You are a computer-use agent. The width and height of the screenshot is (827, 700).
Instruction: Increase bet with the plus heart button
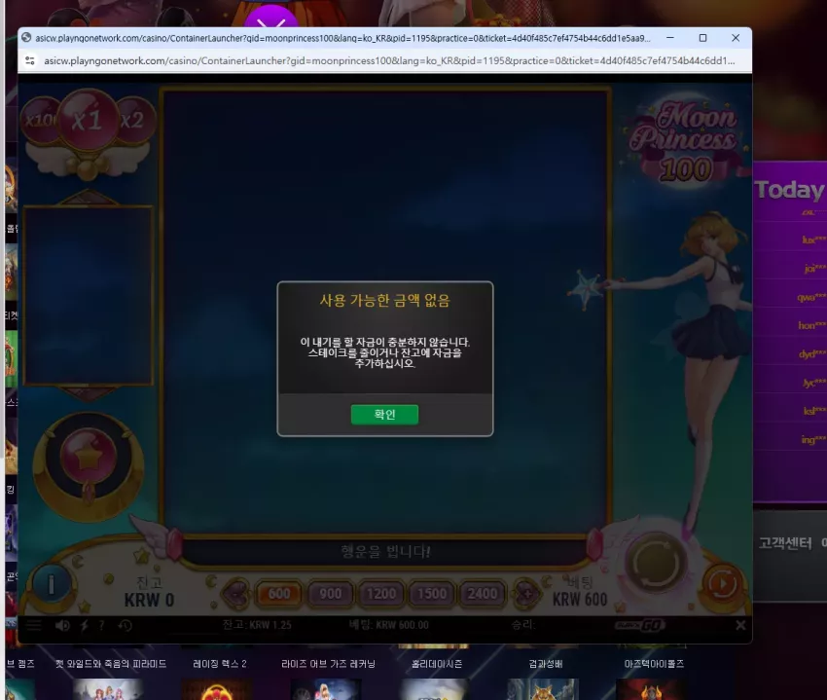526,593
